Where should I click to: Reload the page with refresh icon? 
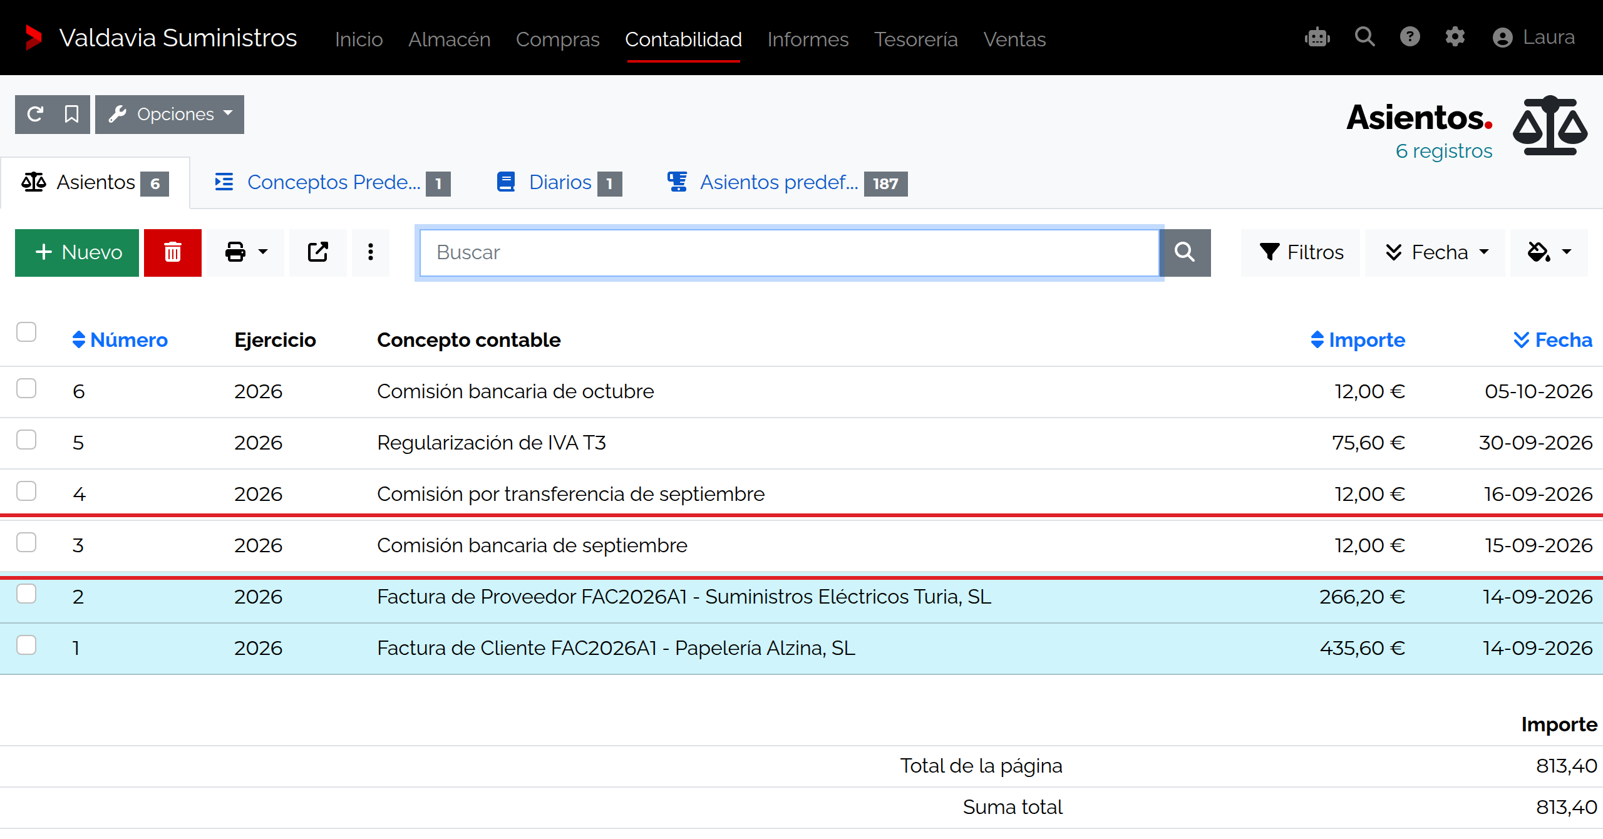coord(35,114)
